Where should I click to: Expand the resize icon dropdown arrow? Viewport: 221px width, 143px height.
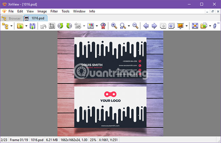pyautogui.click(x=84, y=26)
